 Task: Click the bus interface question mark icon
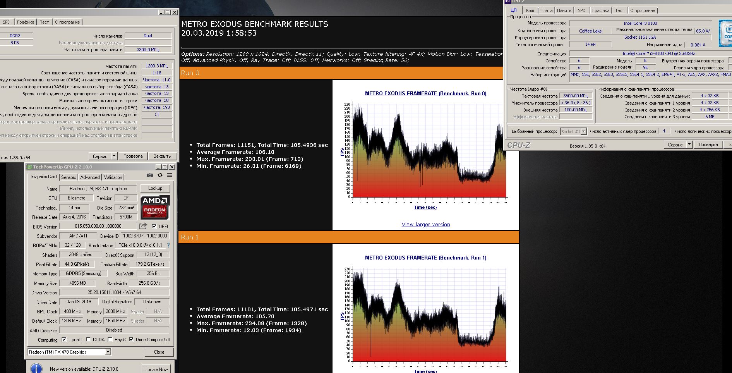(168, 245)
